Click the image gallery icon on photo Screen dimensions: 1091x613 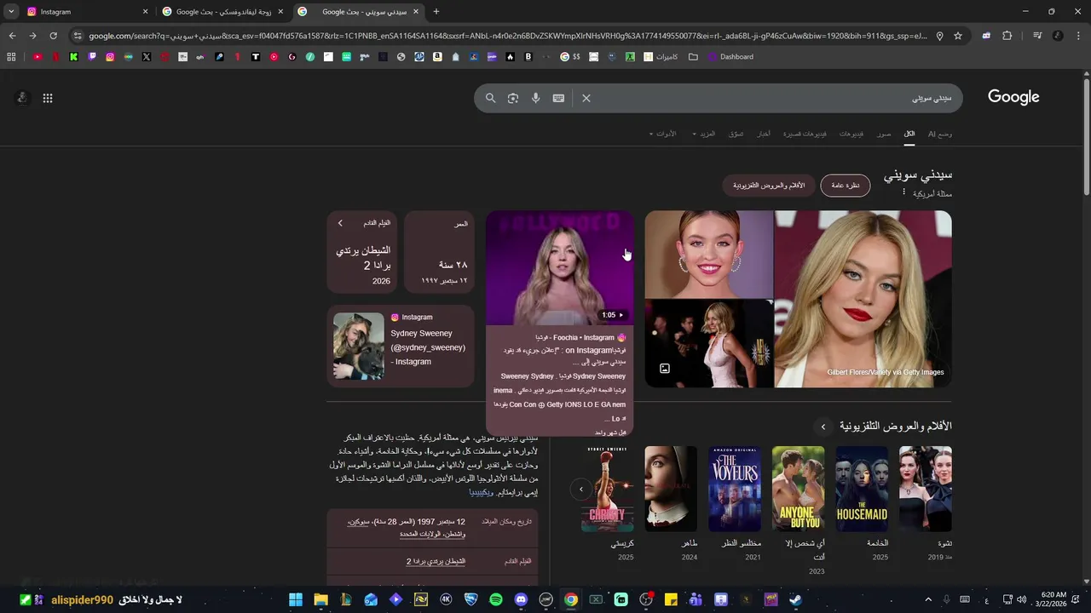click(x=665, y=369)
